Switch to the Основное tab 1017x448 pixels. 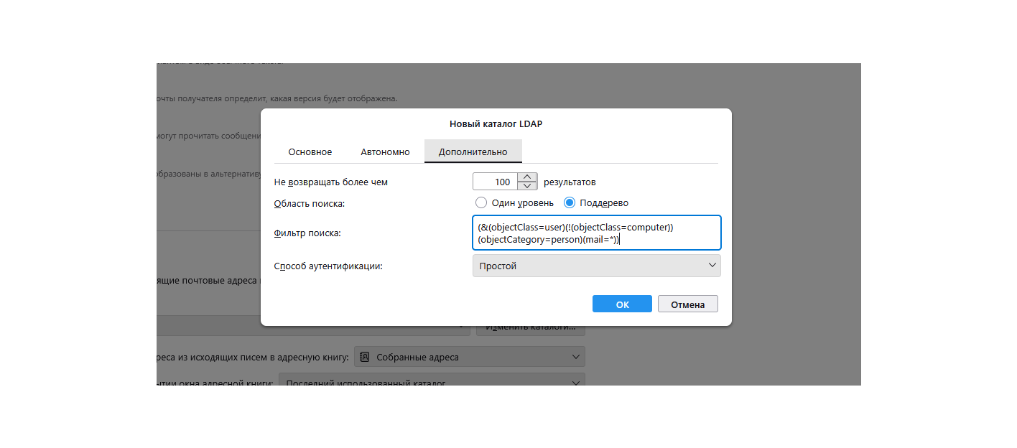tap(310, 151)
